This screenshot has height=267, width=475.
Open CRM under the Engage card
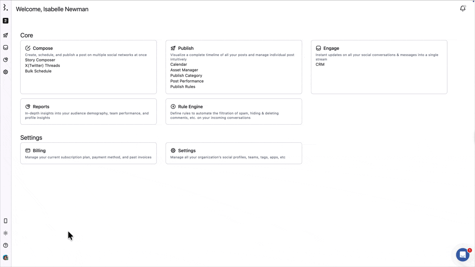click(x=320, y=64)
